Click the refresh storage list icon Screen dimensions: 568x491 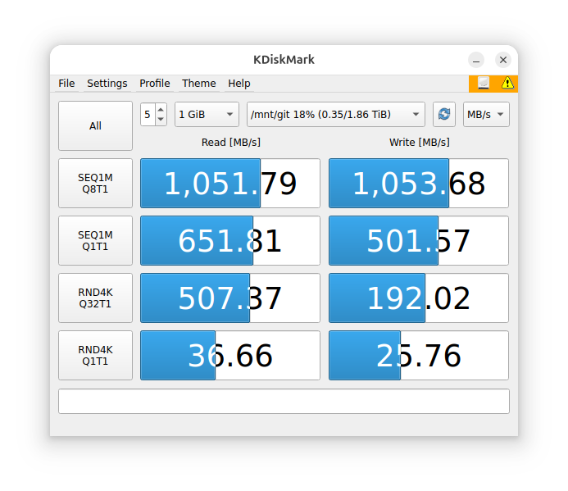point(444,115)
